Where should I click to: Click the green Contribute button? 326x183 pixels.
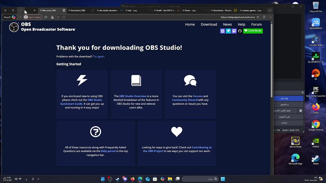[253, 31]
